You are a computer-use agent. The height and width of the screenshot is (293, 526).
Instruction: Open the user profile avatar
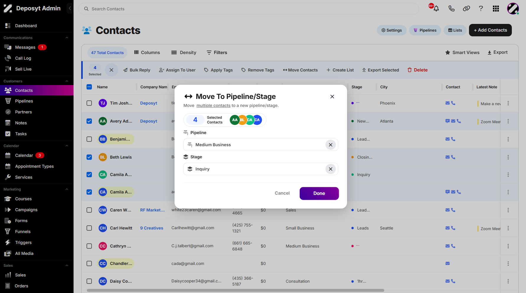(513, 9)
